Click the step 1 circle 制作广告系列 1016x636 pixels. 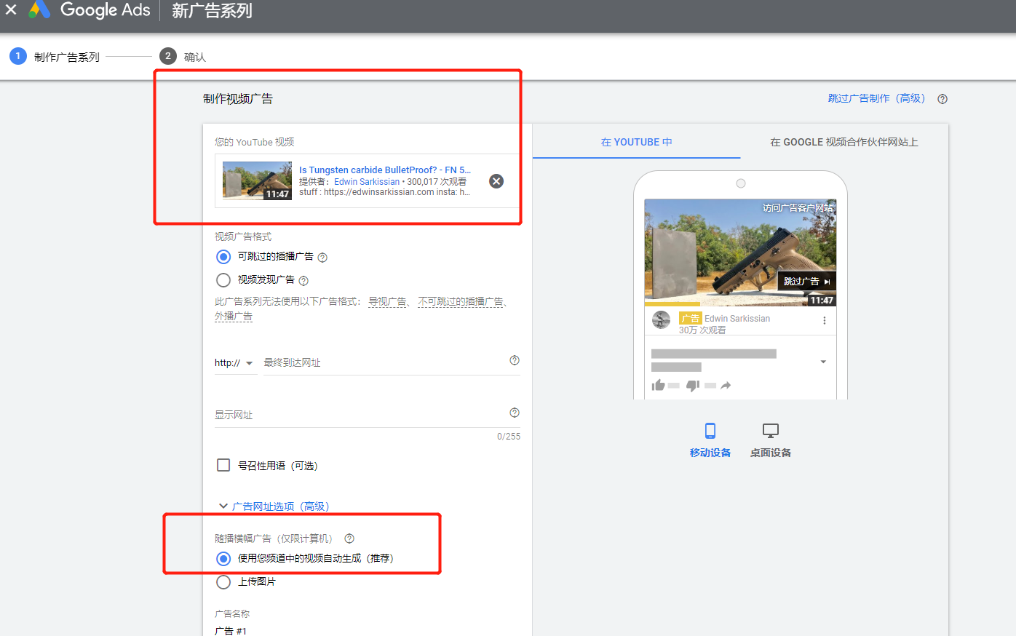click(18, 56)
